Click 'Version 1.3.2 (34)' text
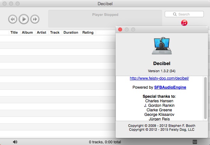 pyautogui.click(x=162, y=71)
